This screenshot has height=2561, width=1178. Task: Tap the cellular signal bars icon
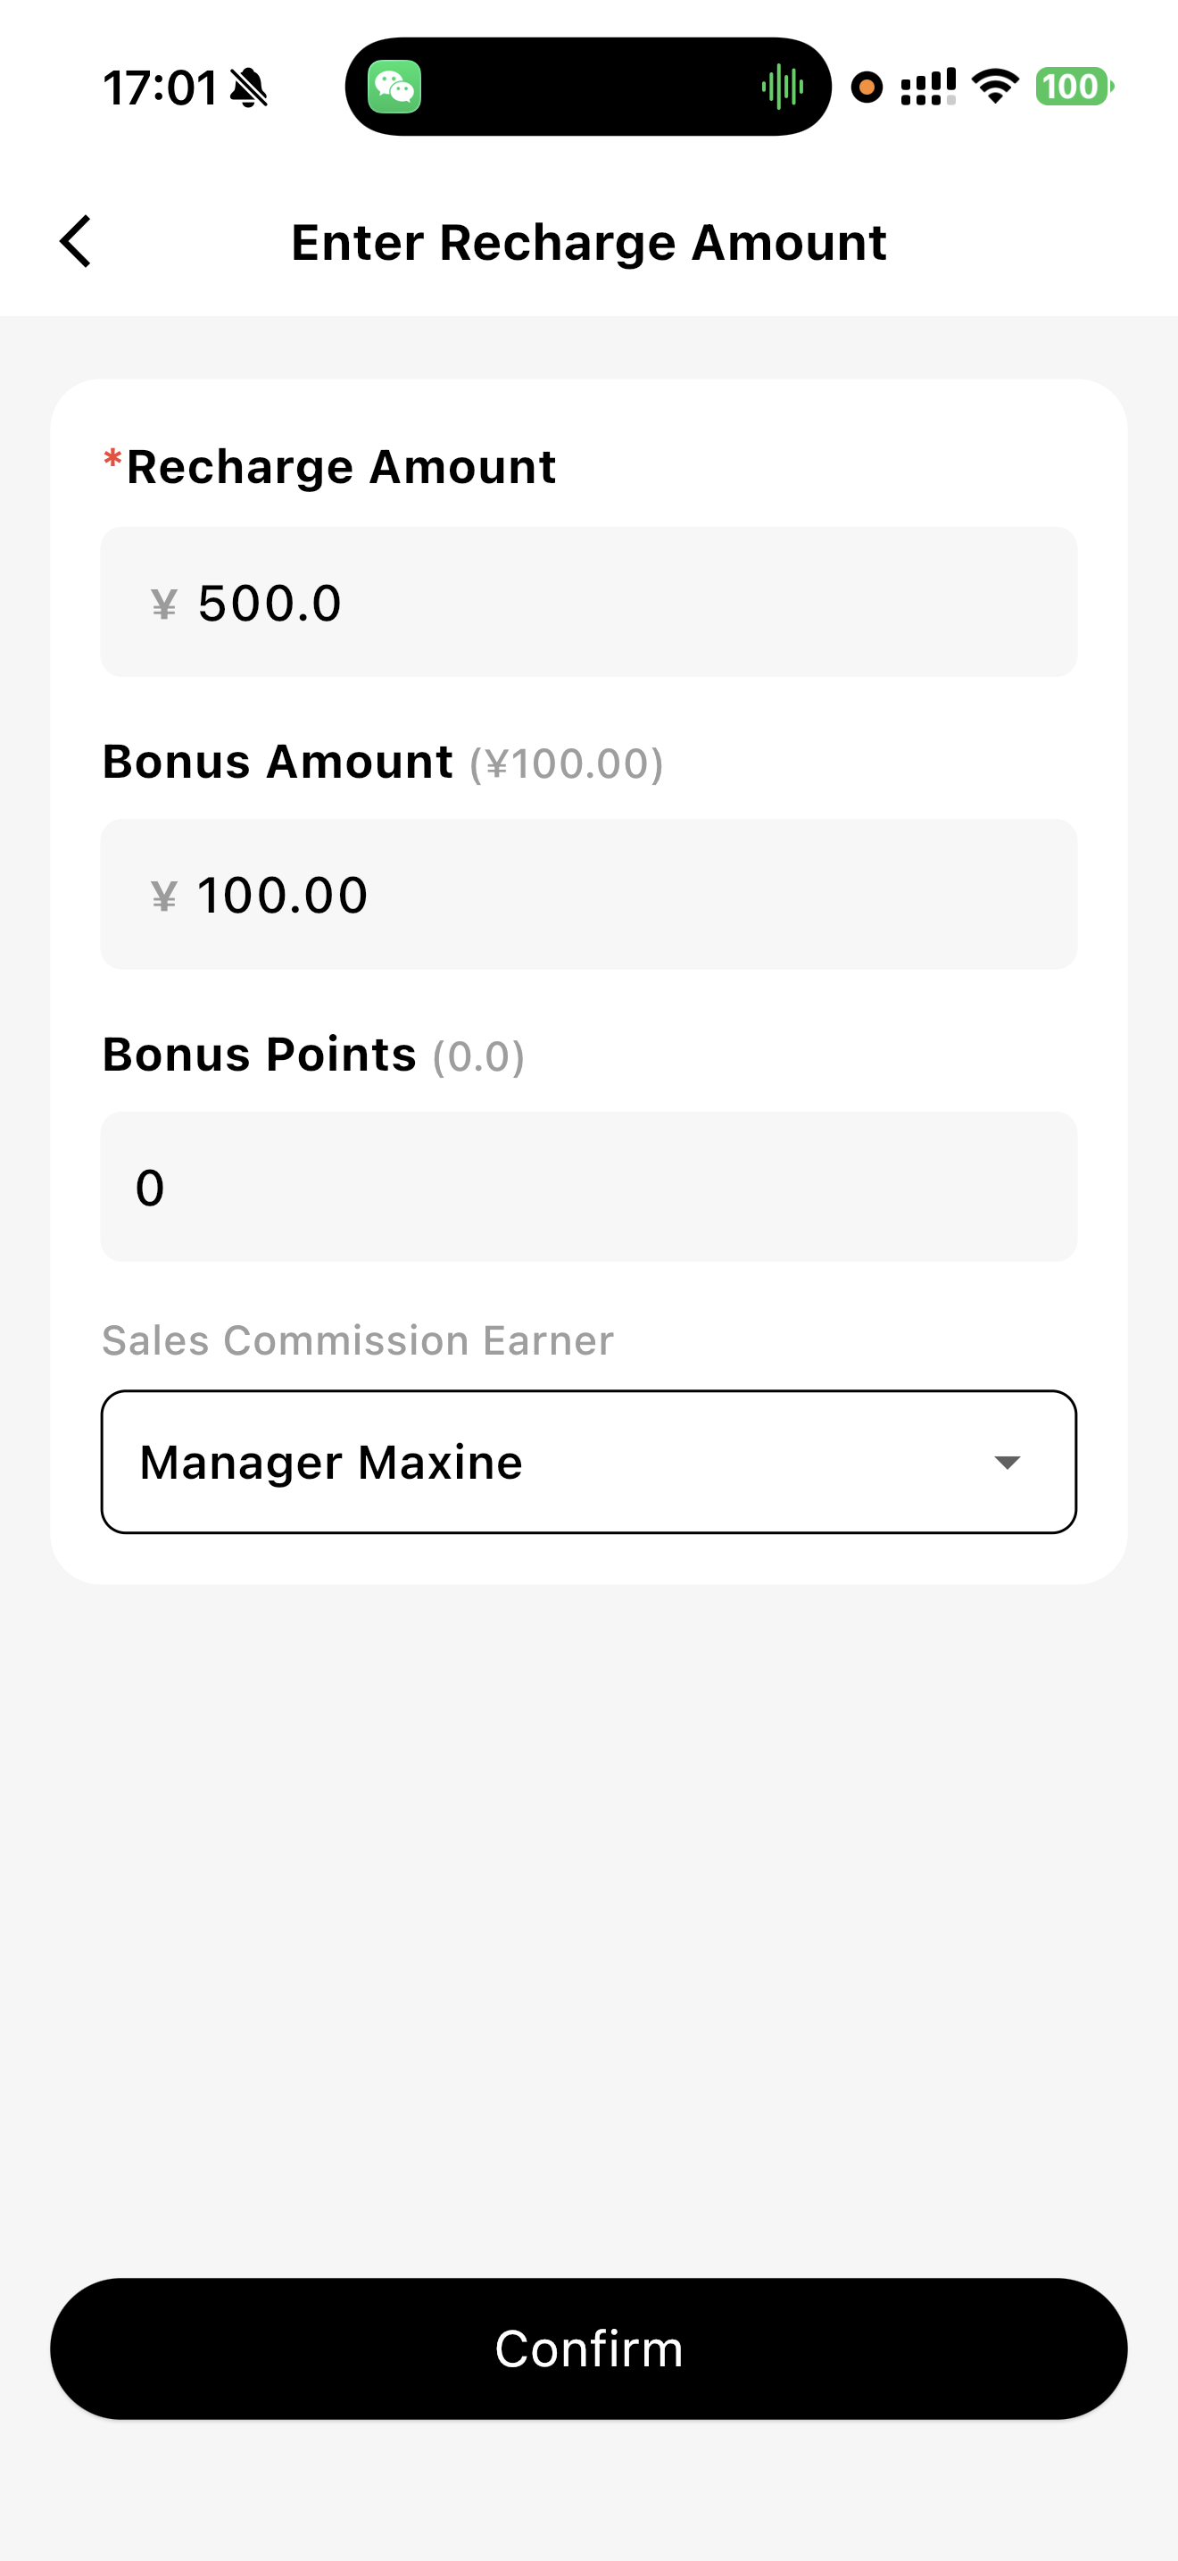click(x=928, y=88)
